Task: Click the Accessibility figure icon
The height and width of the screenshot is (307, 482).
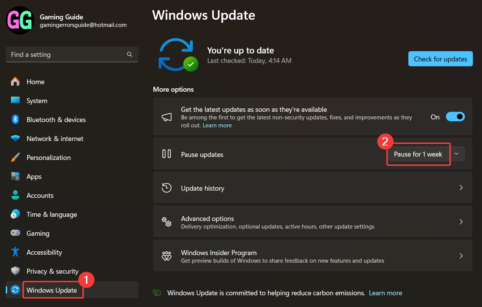Action: pos(15,252)
